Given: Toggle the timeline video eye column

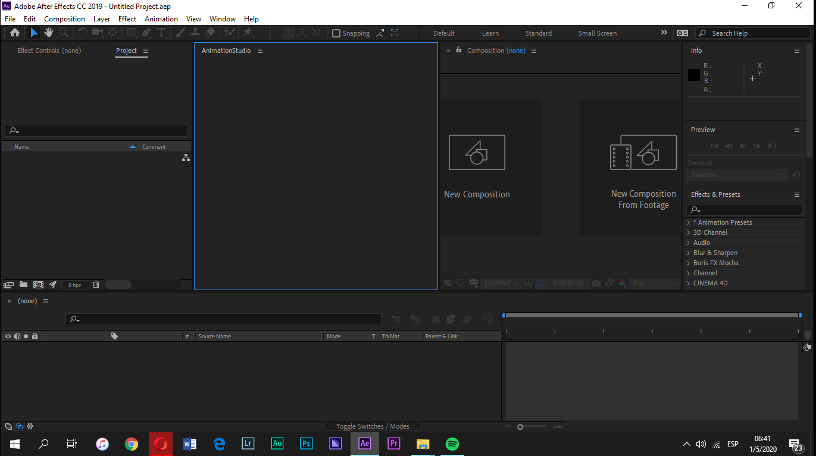Looking at the screenshot, I should (x=8, y=337).
